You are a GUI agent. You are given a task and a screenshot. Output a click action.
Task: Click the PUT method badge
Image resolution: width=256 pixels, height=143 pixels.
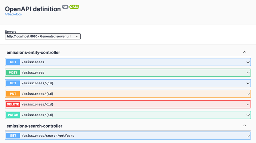(x=13, y=94)
